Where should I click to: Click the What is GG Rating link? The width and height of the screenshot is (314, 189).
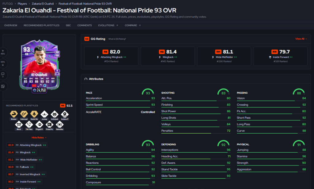tap(117, 39)
